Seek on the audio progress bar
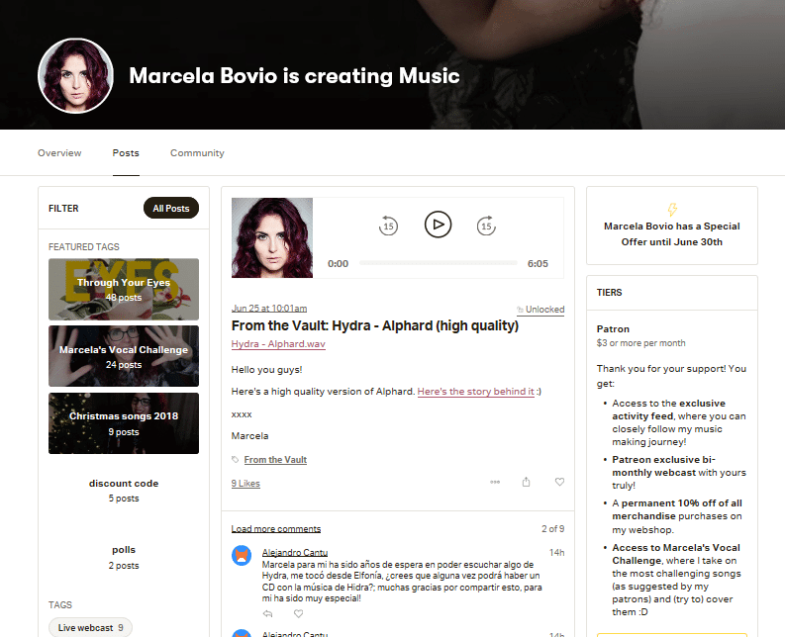This screenshot has width=785, height=637. click(439, 263)
